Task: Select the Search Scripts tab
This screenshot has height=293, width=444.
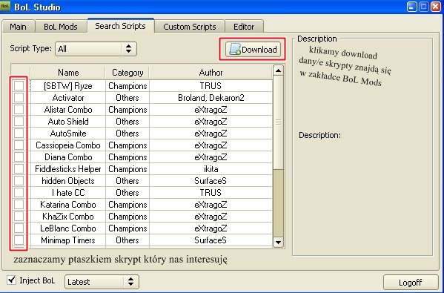Action: pos(120,26)
